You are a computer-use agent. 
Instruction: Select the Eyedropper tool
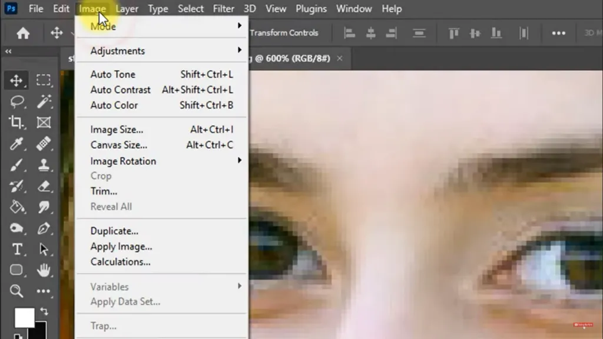(16, 144)
